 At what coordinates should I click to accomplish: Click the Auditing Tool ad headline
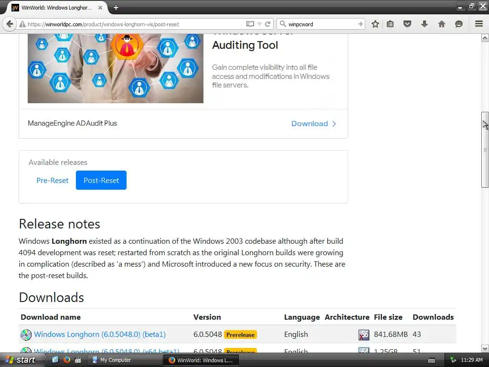click(245, 45)
